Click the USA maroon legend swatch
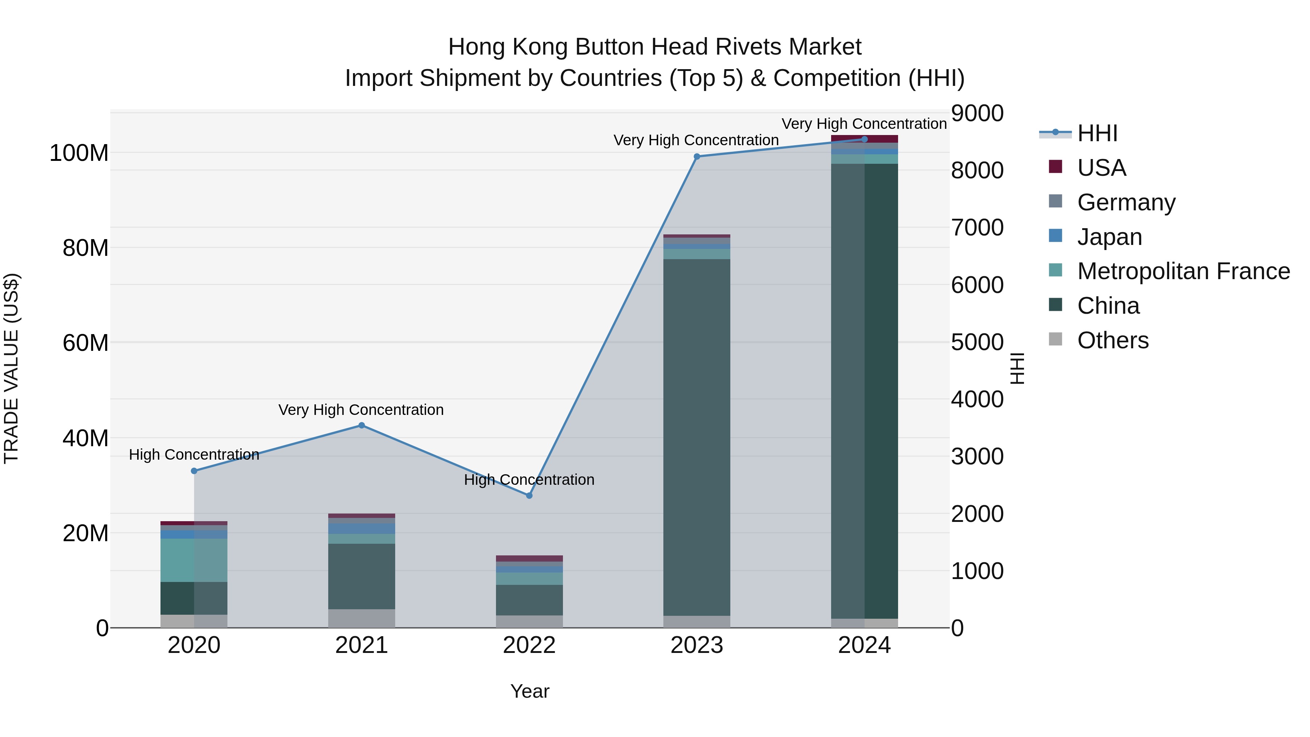The width and height of the screenshot is (1310, 737). coord(1055,166)
